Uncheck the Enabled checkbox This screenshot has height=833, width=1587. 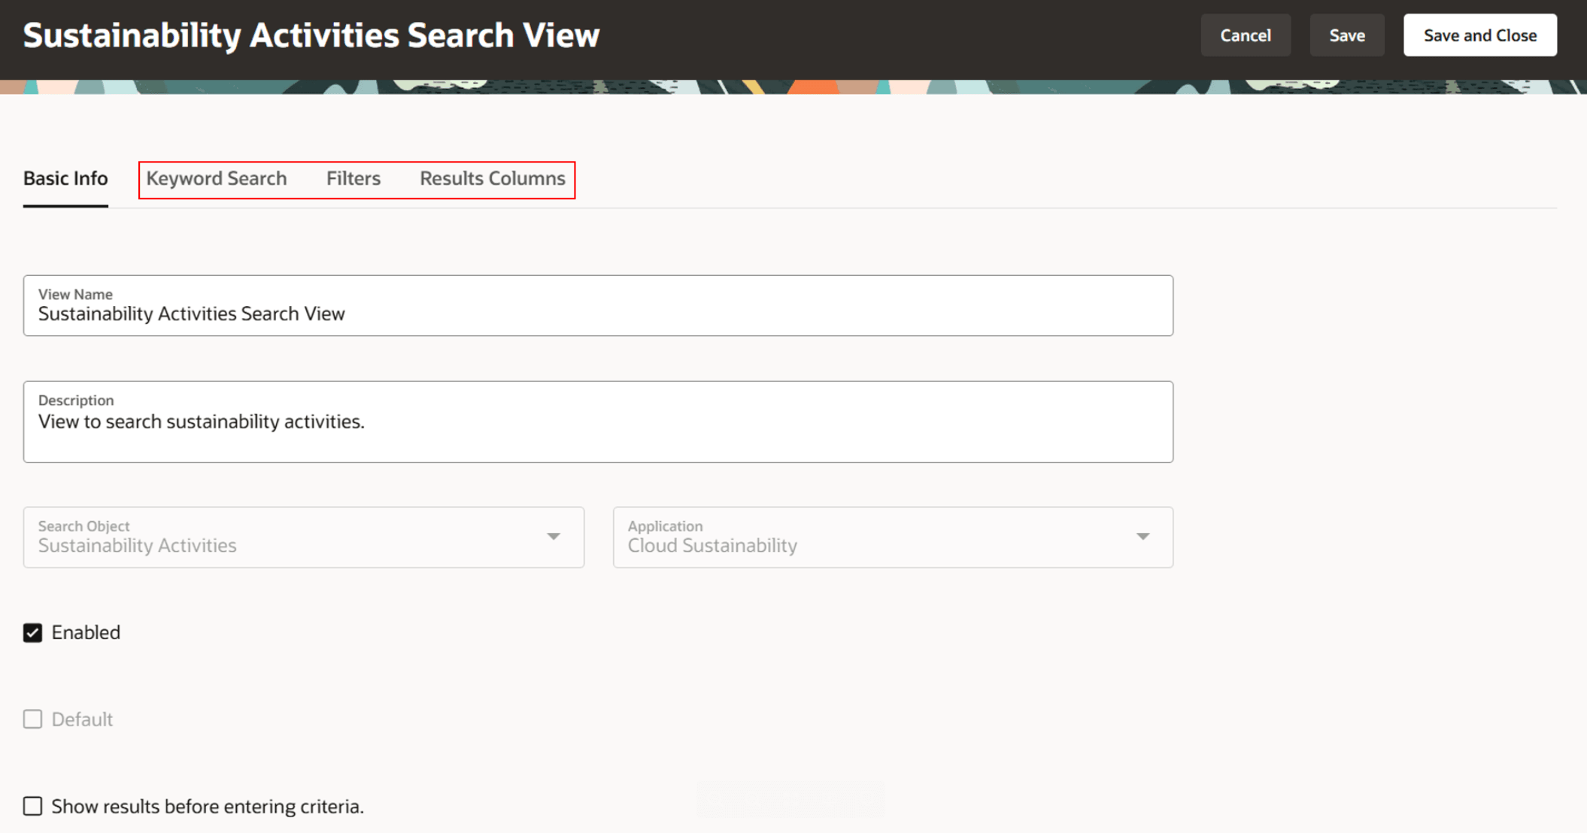click(32, 633)
